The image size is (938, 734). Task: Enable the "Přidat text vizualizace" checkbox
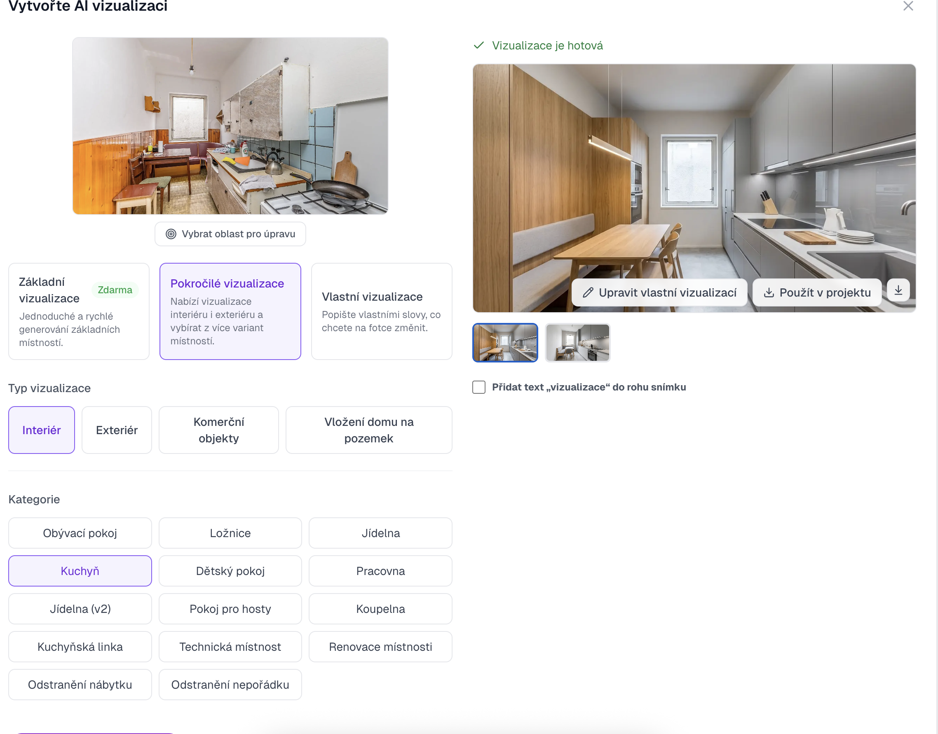tap(478, 387)
